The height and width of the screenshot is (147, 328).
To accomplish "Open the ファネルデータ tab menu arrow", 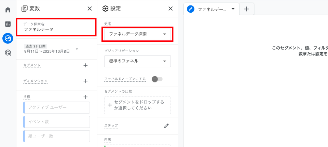I will (x=233, y=9).
